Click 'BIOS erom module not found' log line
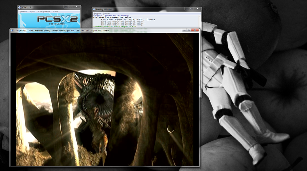307x171 pixels. [123, 25]
